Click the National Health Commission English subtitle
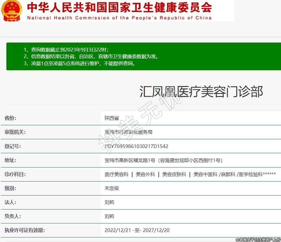Viewport: 281px width, 242px height. [x=119, y=18]
